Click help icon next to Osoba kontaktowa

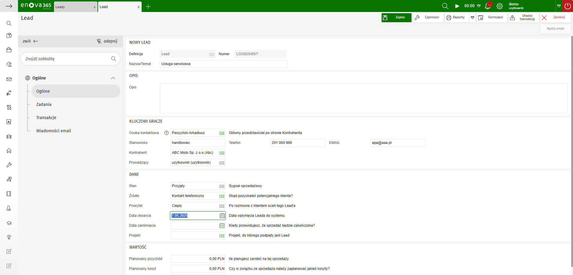166,133
